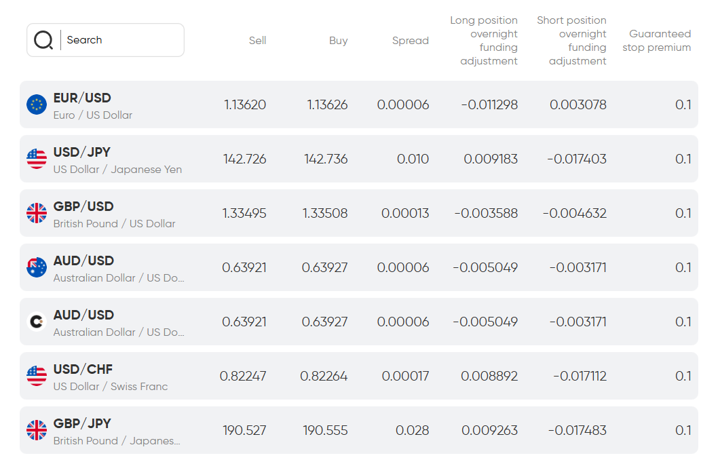Screen dimensions: 701x462
Task: Open the EUR/USD pair name link
Action: 82,98
